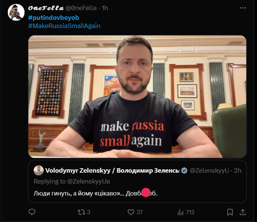Viewport: 257px width, 222px height.
Task: Open the #putindovboyob hashtag
Action: click(53, 18)
